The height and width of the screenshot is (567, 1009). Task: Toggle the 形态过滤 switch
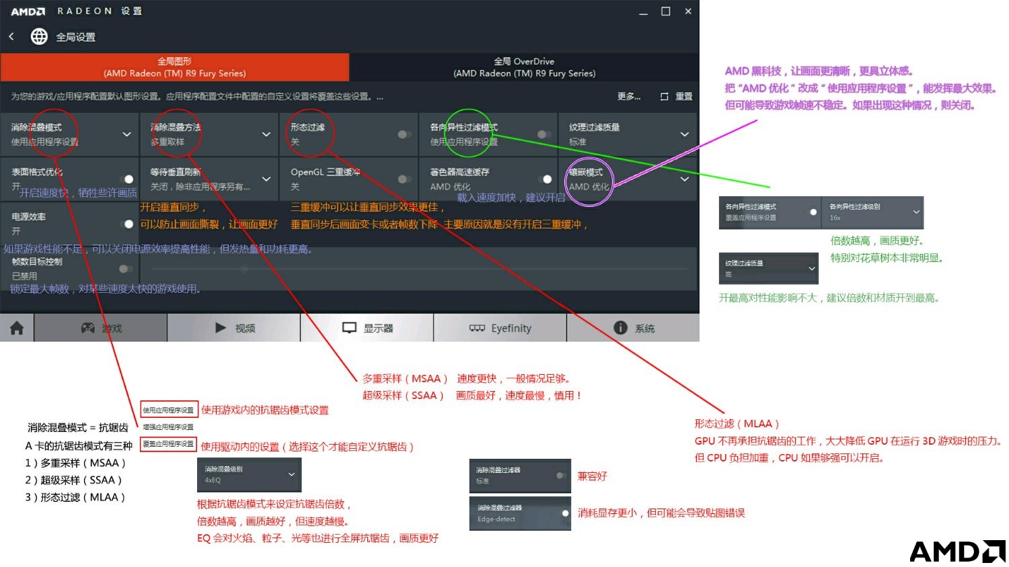404,134
